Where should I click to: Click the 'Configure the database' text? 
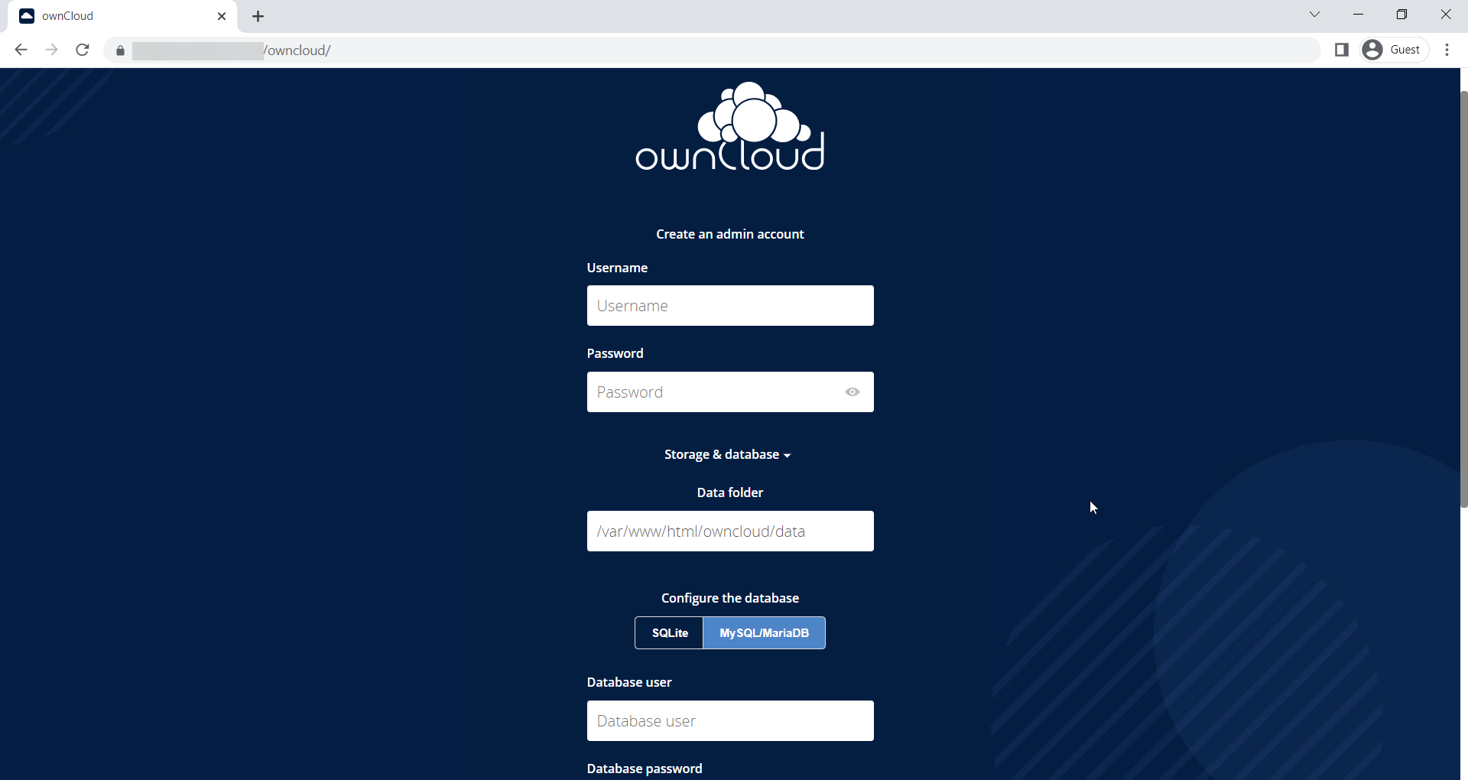click(x=730, y=598)
